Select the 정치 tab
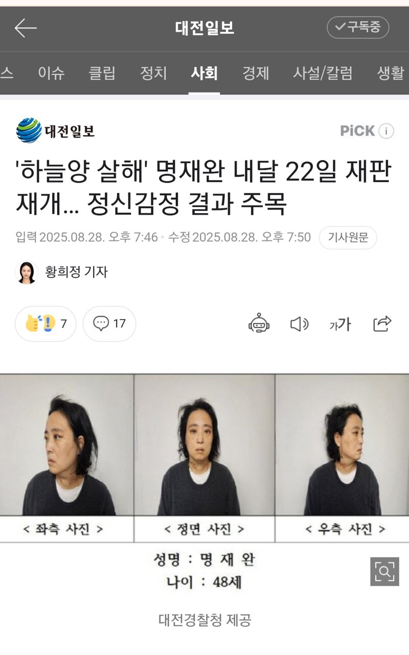409x655 pixels. [153, 73]
